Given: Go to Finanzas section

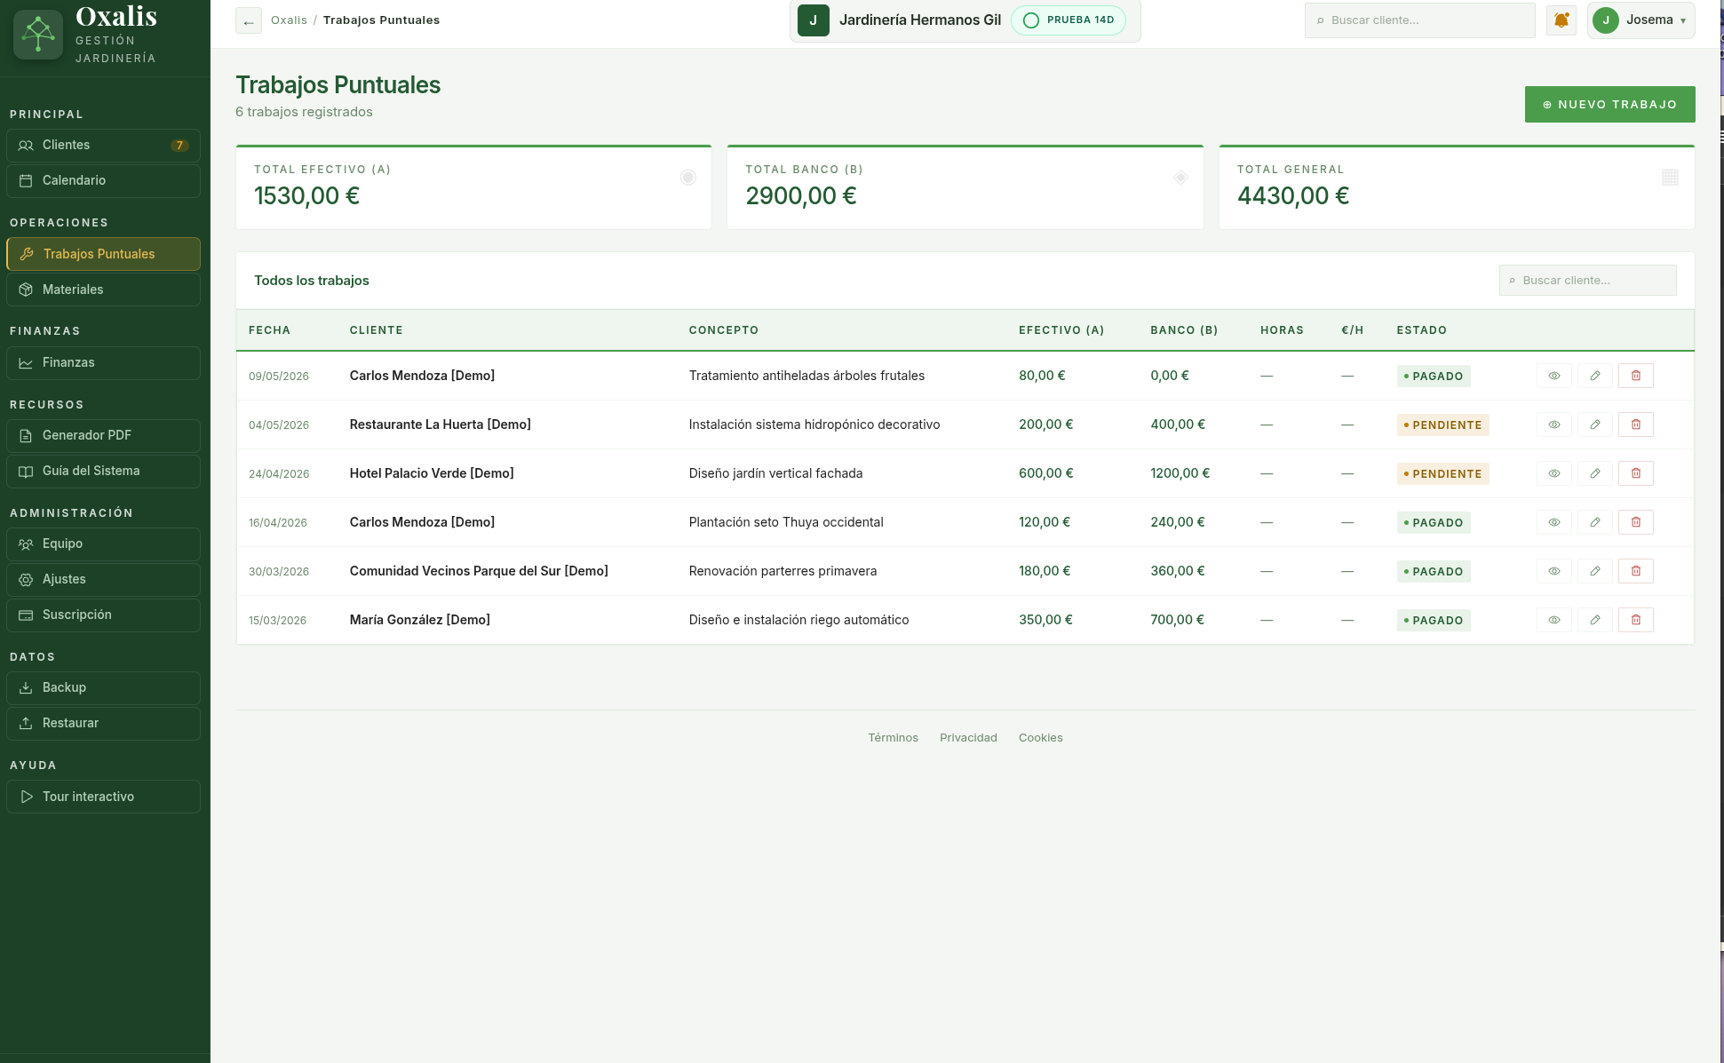Looking at the screenshot, I should coord(103,362).
